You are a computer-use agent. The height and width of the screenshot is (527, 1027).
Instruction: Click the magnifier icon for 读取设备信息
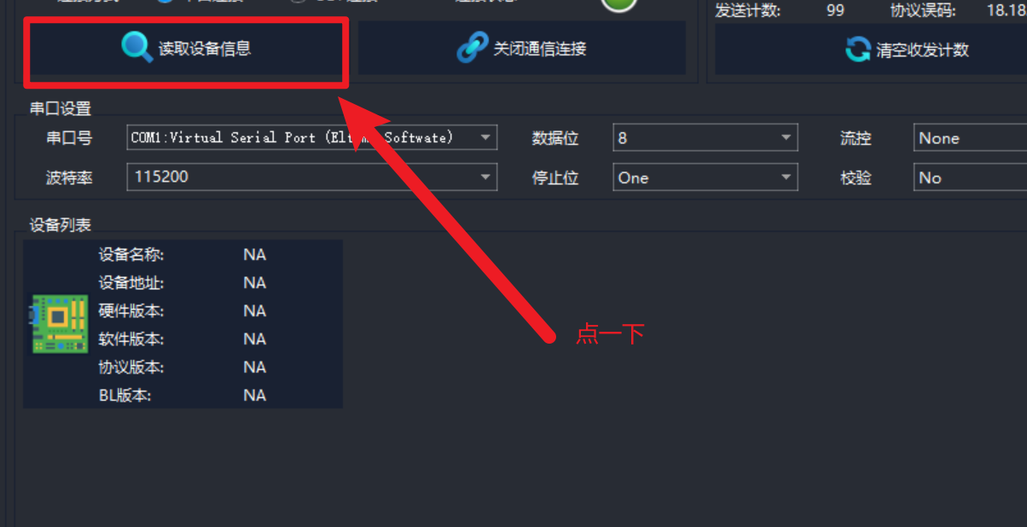coord(136,48)
